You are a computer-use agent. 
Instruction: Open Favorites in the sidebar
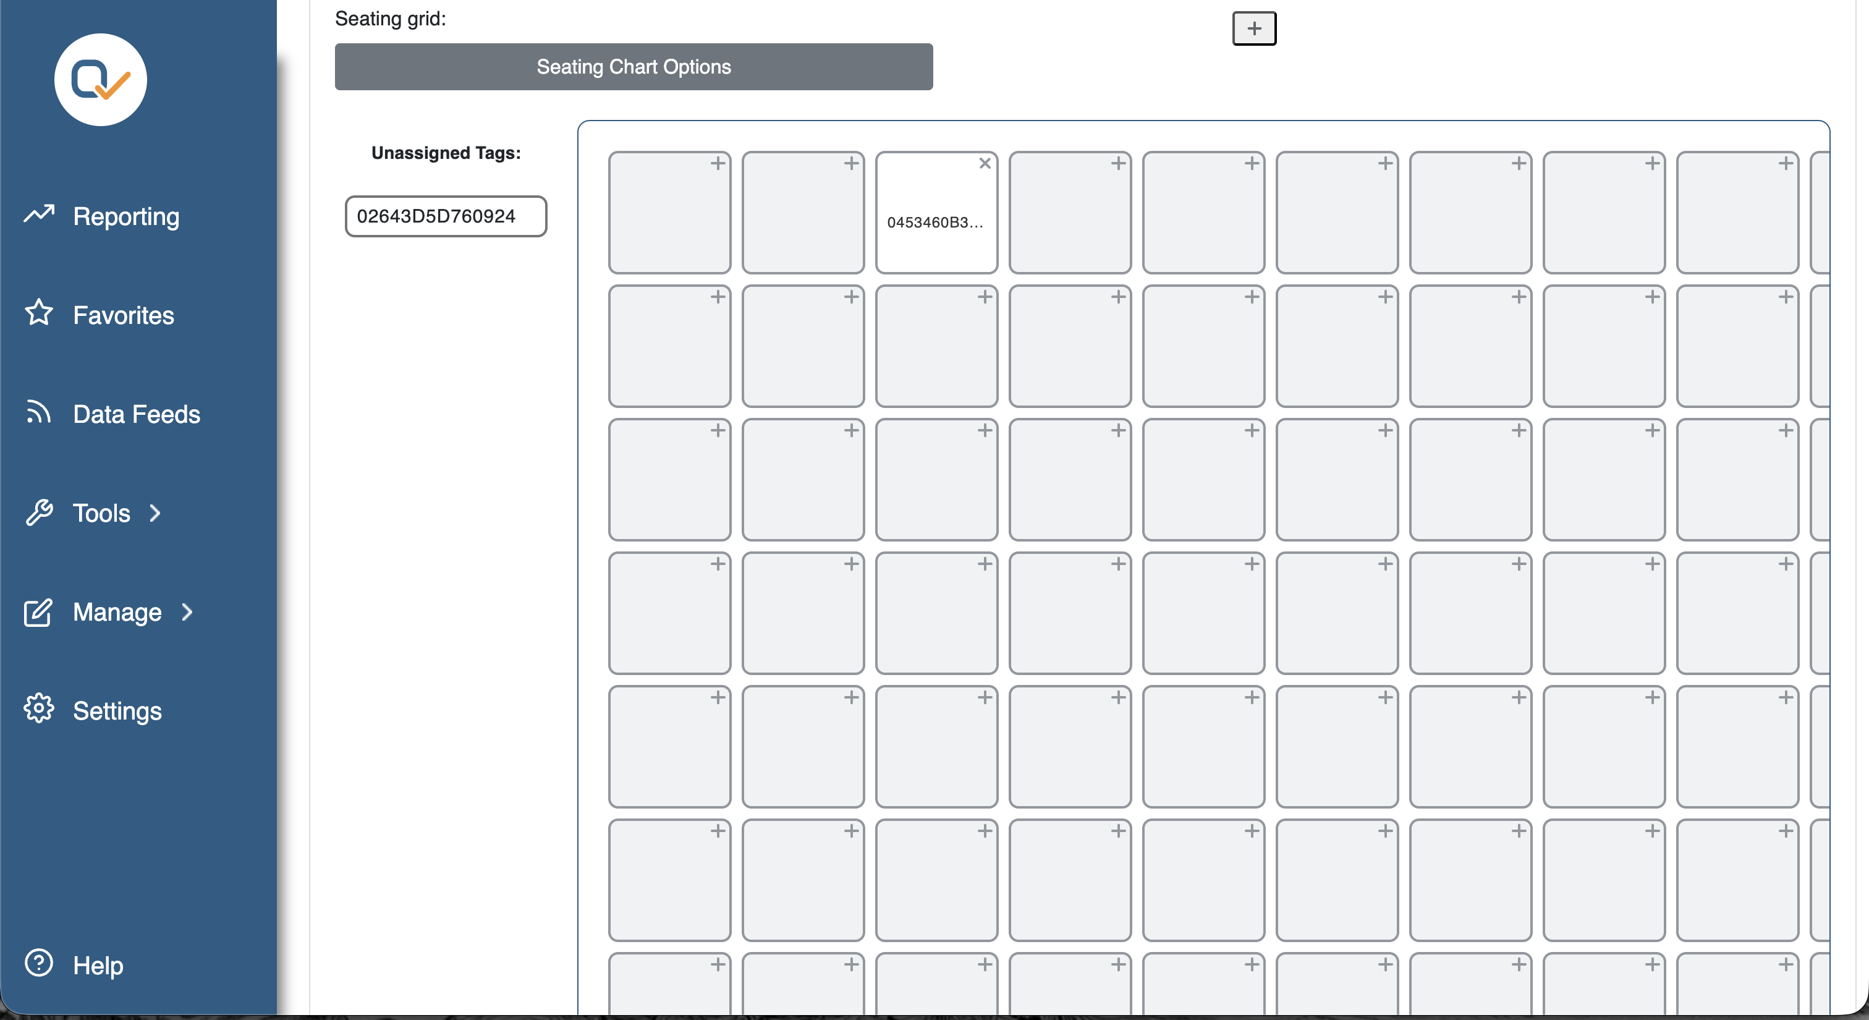click(x=124, y=315)
